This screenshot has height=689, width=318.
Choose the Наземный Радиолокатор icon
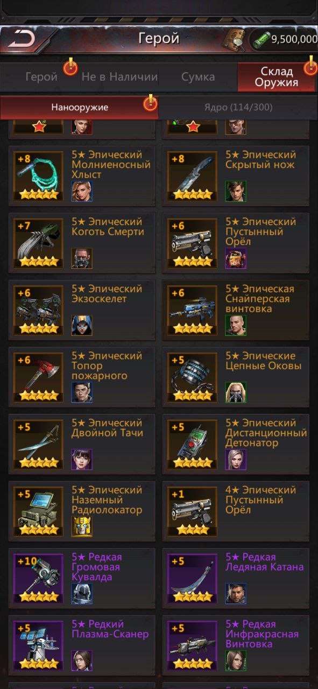[39, 511]
